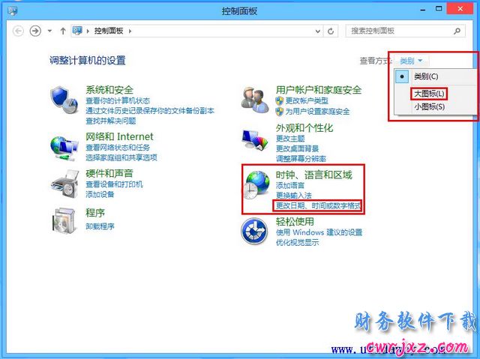This screenshot has height=359, width=480.
Task: Click 更换输入法 link
Action: 293,196
